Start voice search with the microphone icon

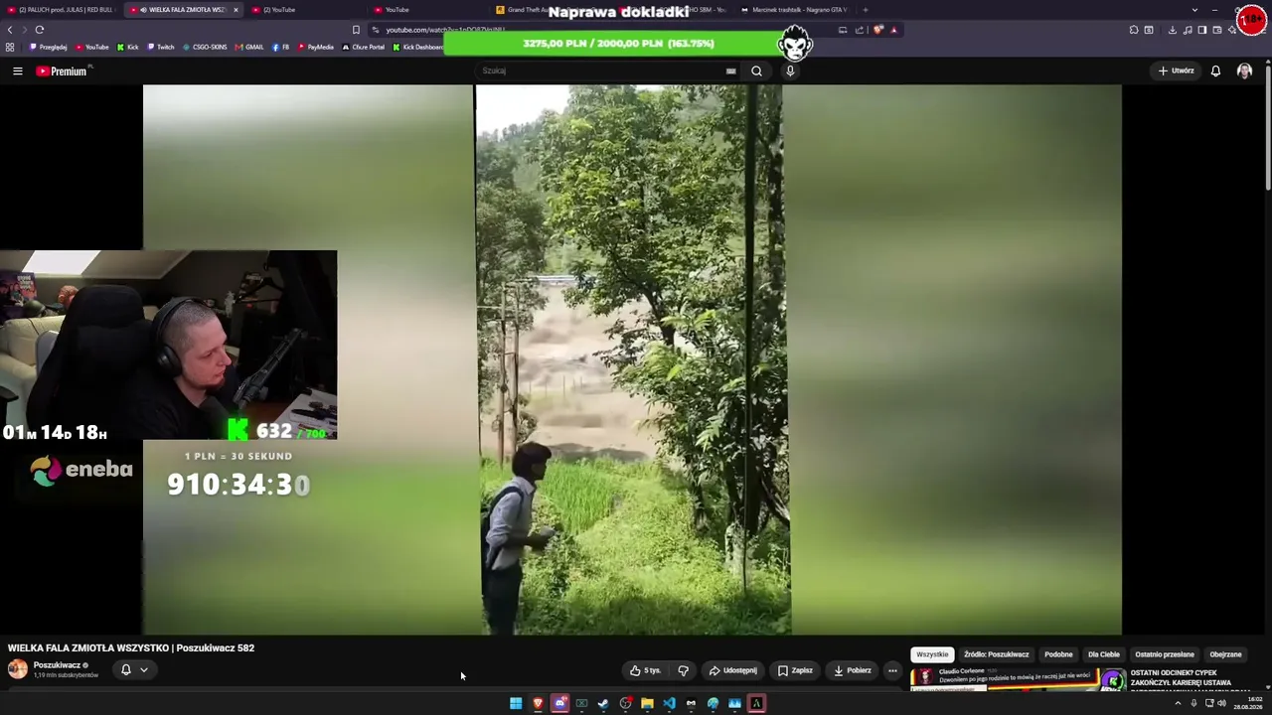[x=790, y=71]
